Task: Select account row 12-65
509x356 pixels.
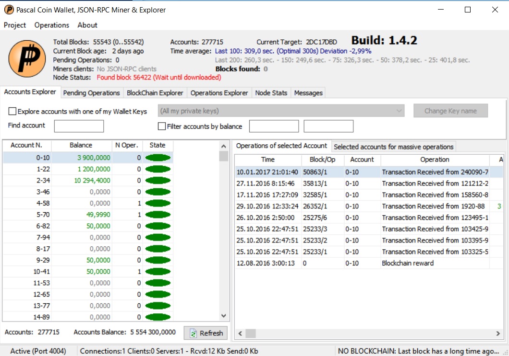Action: (x=88, y=294)
